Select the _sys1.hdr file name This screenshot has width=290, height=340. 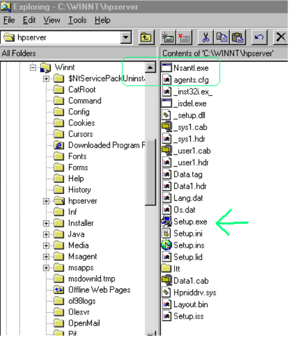[189, 139]
